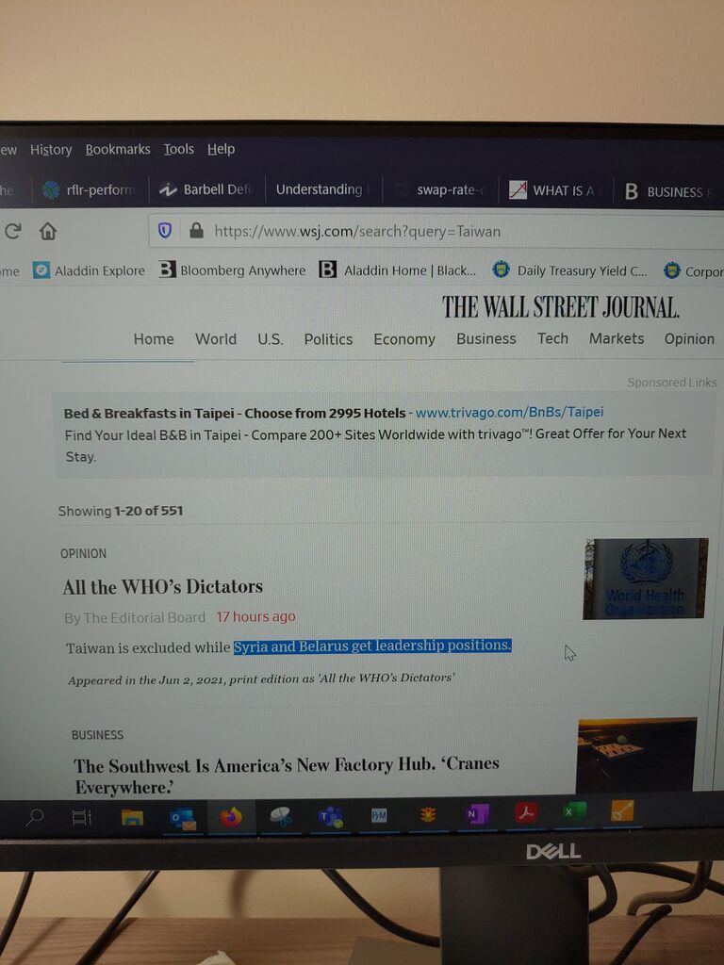Go to WSJ Tech section
The height and width of the screenshot is (965, 724).
(552, 338)
